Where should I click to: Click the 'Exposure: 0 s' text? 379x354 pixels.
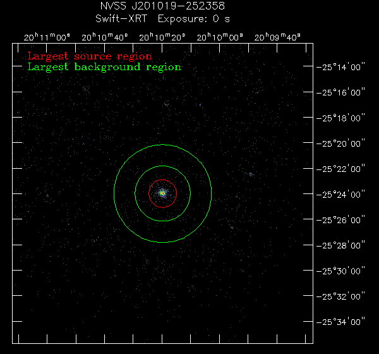194,19
